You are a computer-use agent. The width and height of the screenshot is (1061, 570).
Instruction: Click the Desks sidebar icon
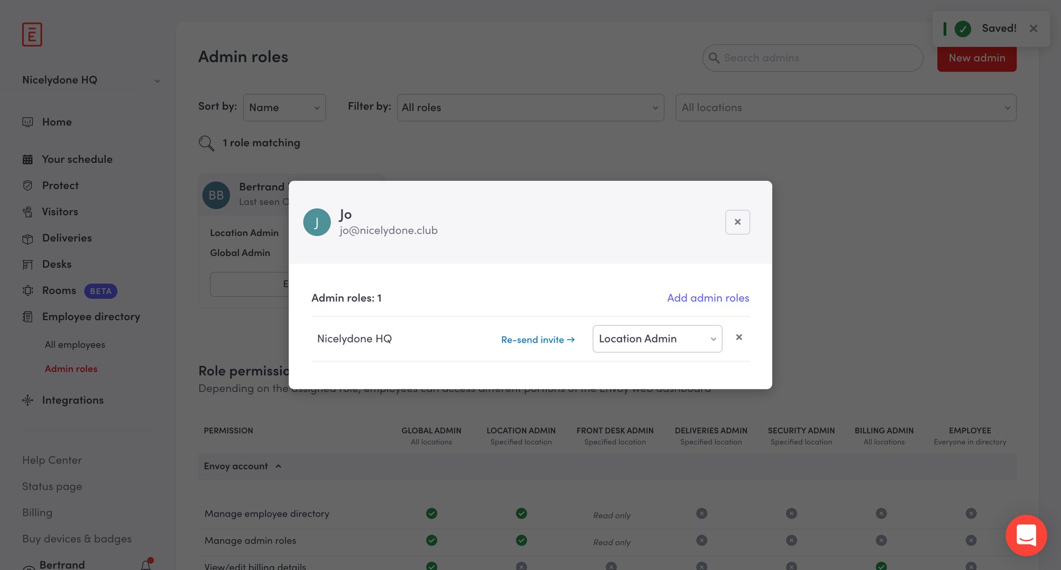coord(28,264)
